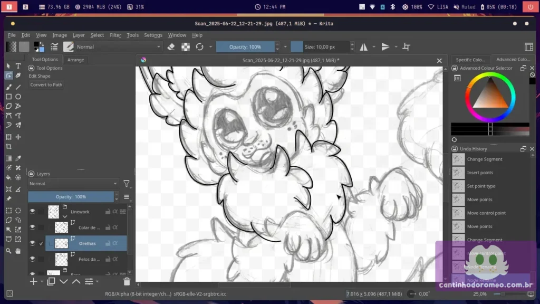Screen dimensions: 540x304
Task: Open the brush blending mode Normal dropdown
Action: [x=119, y=47]
